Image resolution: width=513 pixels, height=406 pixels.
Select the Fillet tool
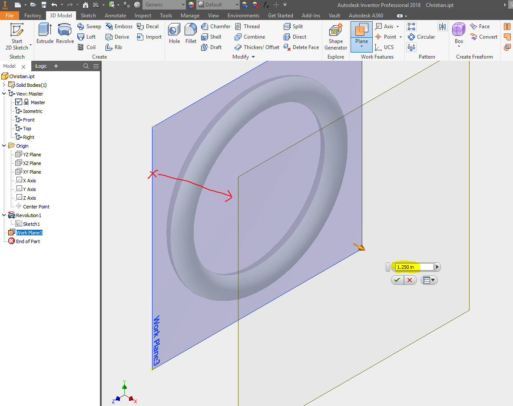191,34
